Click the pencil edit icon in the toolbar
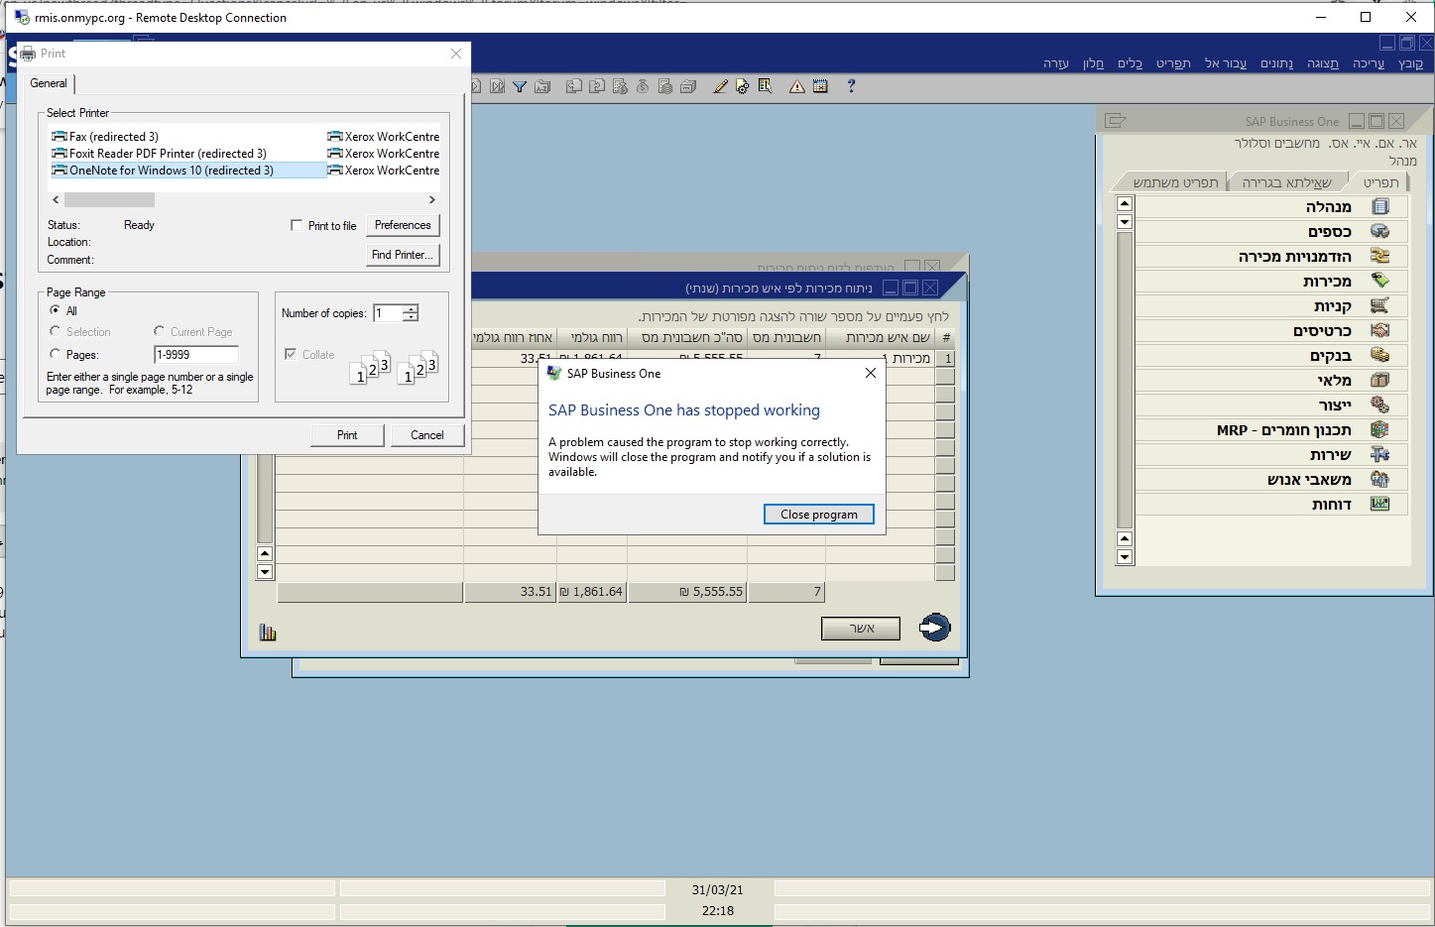Viewport: 1435px width, 927px height. point(720,86)
